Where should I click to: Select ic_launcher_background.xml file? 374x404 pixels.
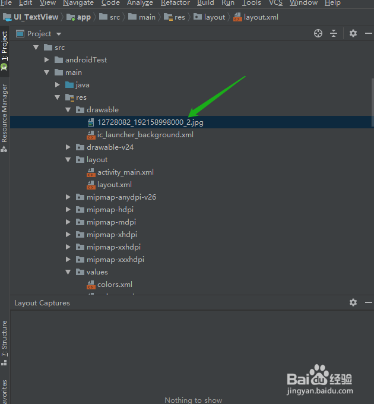(x=145, y=135)
